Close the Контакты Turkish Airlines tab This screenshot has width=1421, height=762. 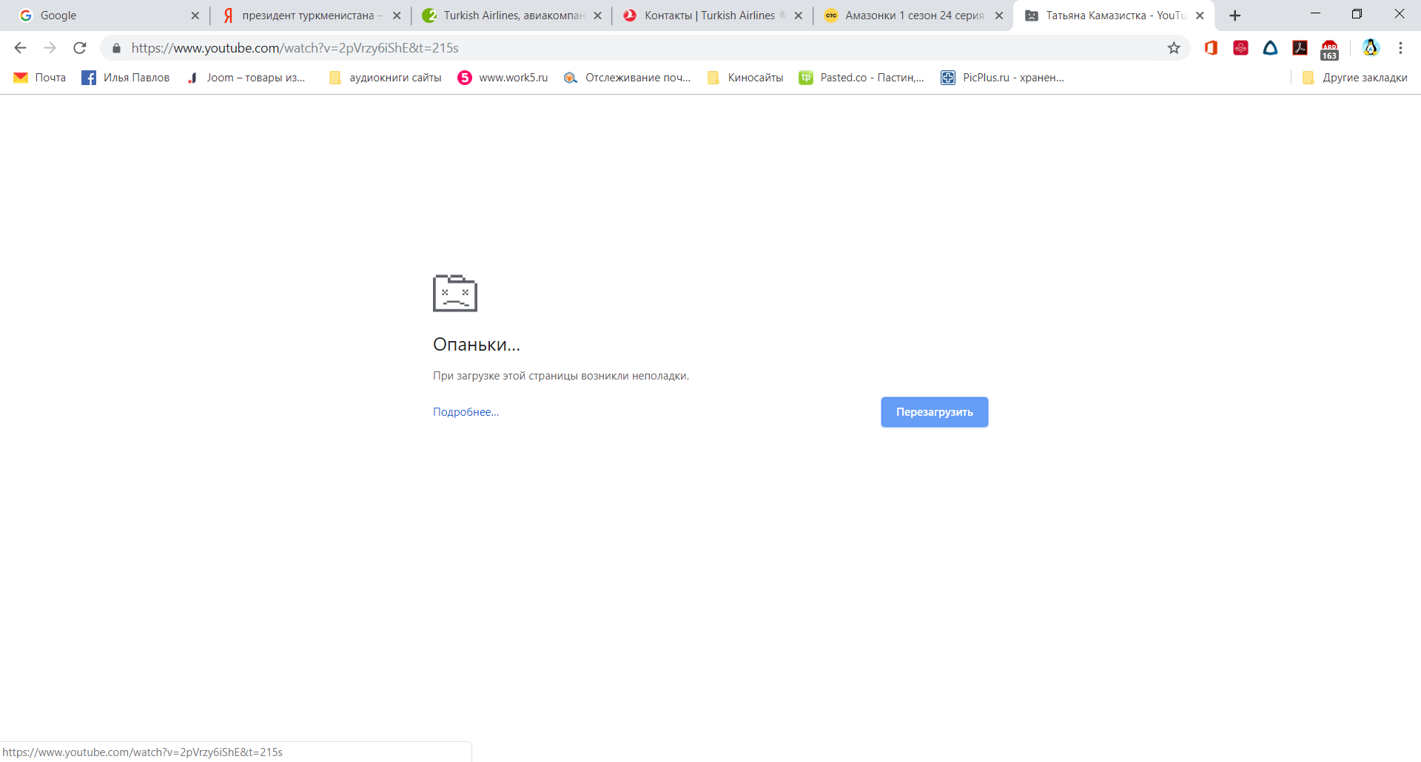798,16
